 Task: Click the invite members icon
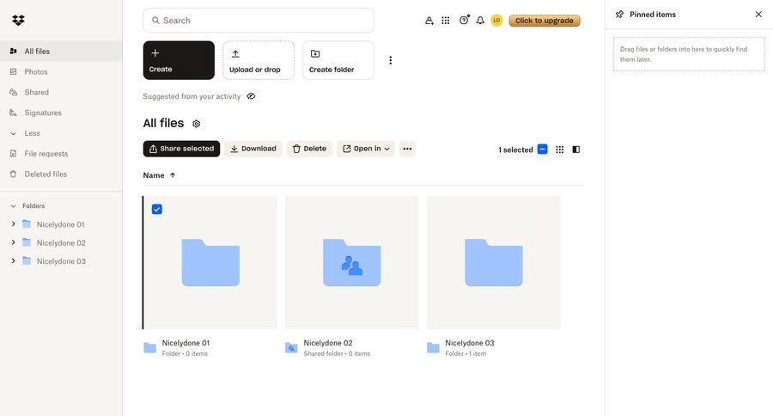click(429, 21)
